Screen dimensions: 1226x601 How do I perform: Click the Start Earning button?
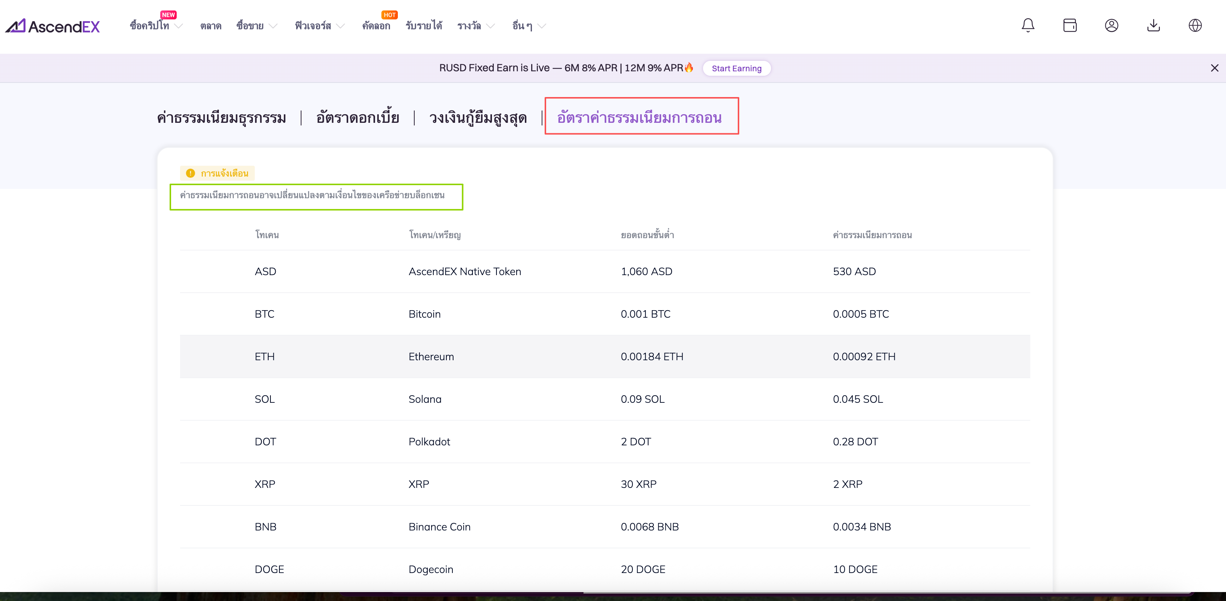click(x=736, y=68)
